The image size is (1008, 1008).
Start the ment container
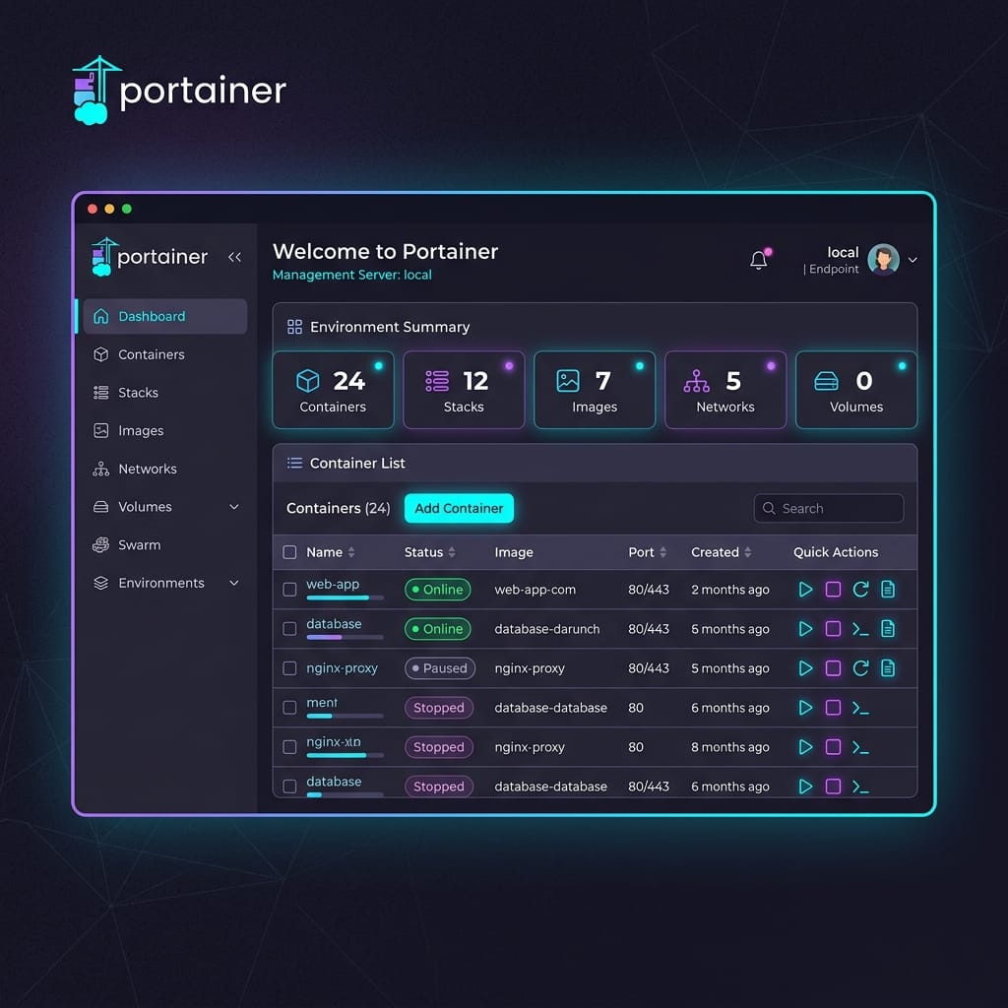coord(805,708)
